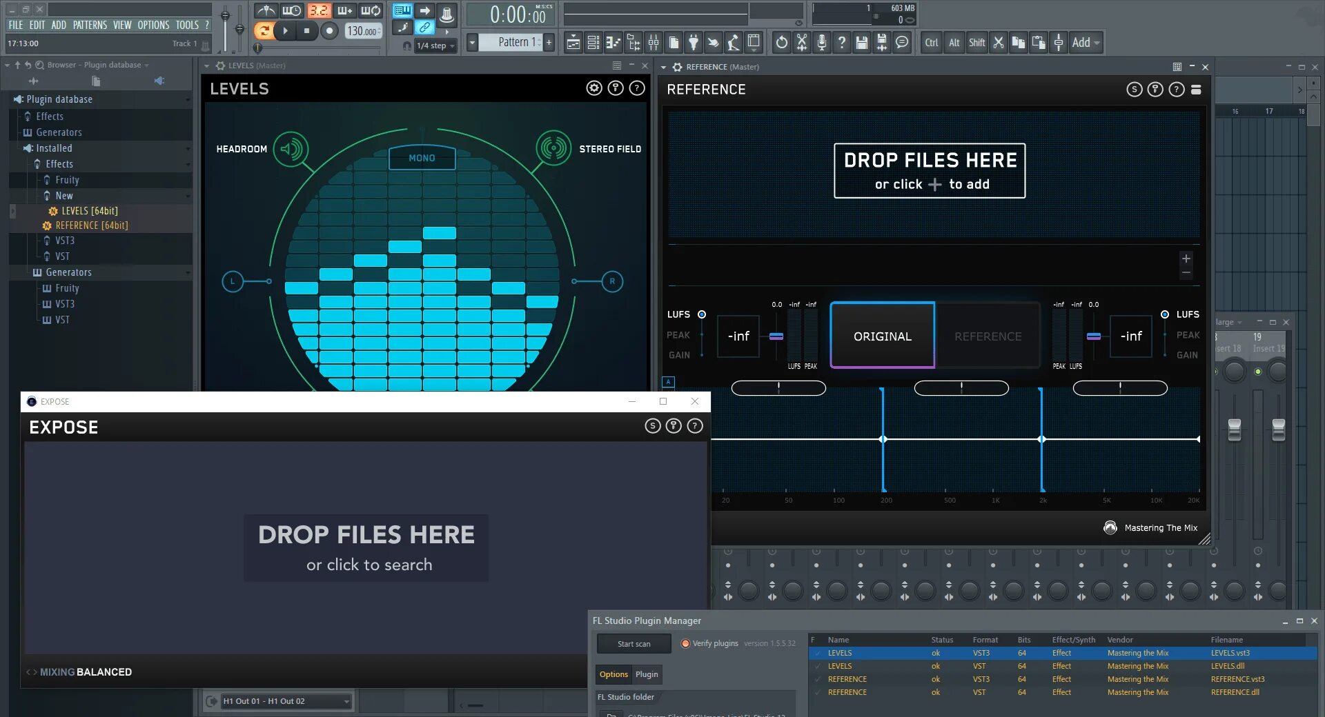Open LEVELS plugin settings gear
Image resolution: width=1325 pixels, height=717 pixels.
pos(594,88)
